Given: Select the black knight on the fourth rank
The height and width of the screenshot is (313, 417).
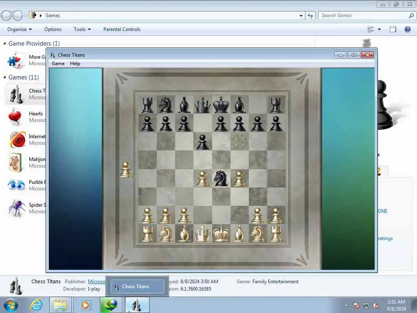Looking at the screenshot, I should (x=221, y=178).
